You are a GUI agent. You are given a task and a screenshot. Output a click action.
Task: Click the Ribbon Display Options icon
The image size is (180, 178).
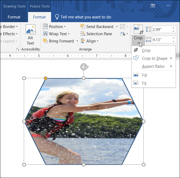click(153, 6)
